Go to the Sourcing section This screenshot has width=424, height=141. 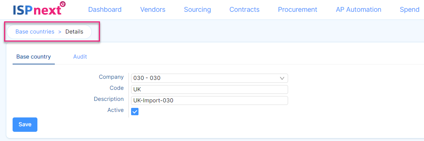click(197, 10)
